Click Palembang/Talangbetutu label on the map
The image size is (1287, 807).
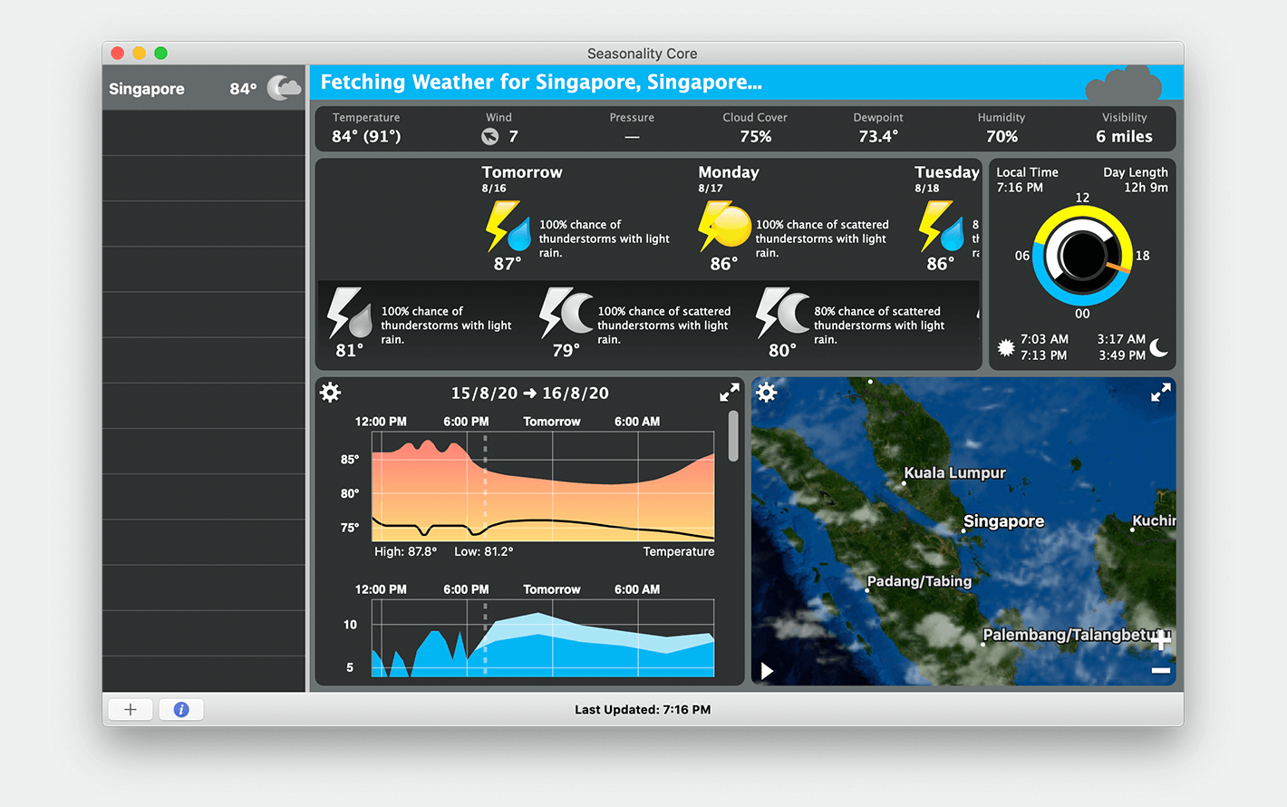(1077, 635)
